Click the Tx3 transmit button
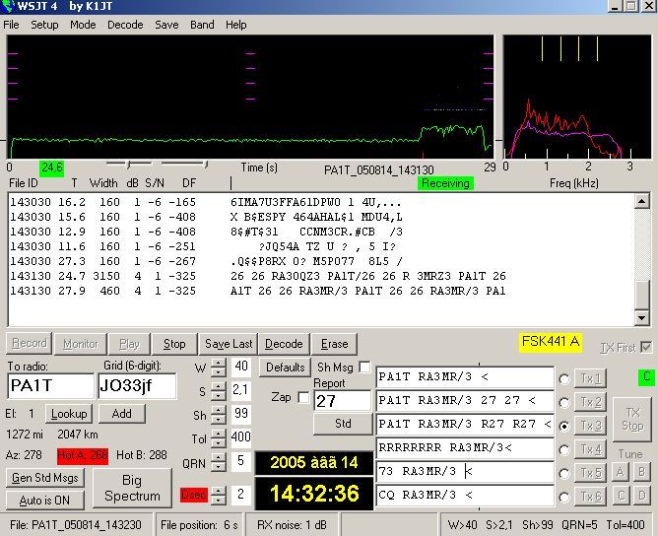The image size is (658, 536). click(590, 426)
